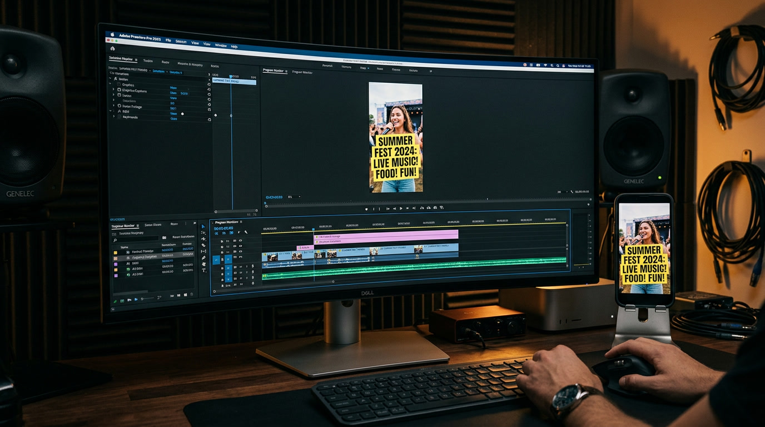
Task: Select the Ripple Edit tool
Action: point(203,239)
